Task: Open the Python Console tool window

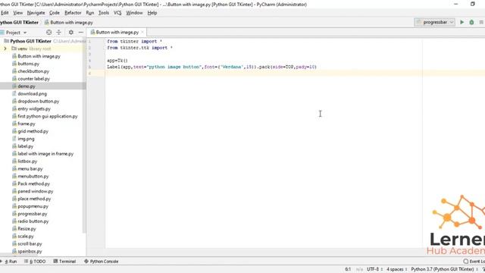Action: point(101,261)
